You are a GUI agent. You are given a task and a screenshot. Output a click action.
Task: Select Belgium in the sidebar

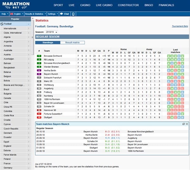pyautogui.click(x=7, y=76)
